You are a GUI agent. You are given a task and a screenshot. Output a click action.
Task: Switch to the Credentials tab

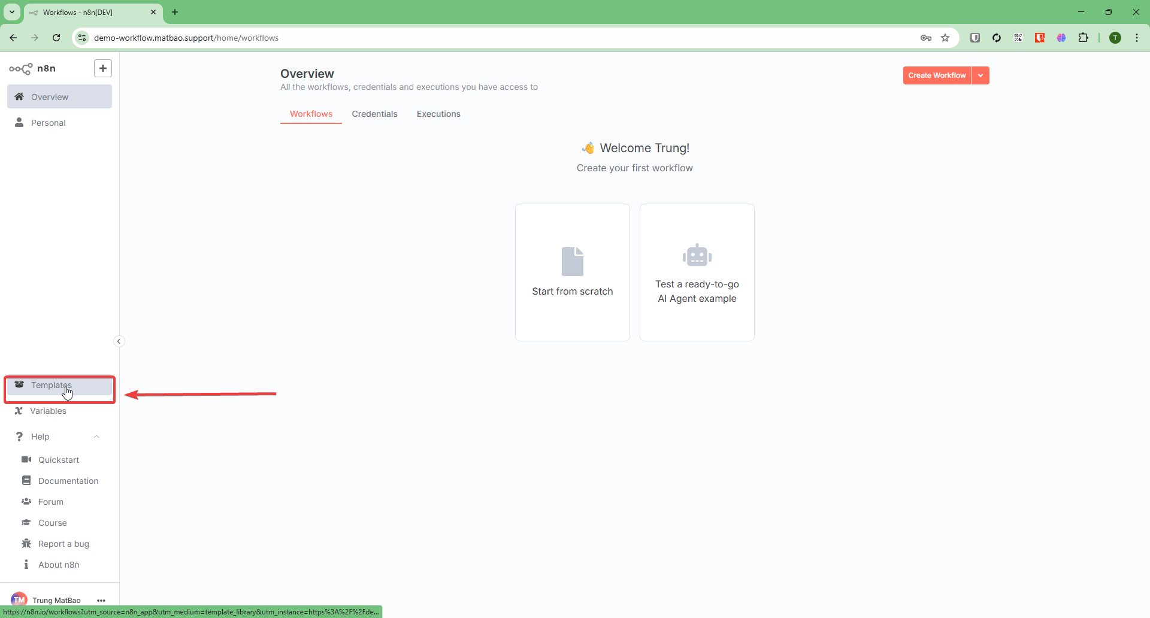pyautogui.click(x=374, y=114)
